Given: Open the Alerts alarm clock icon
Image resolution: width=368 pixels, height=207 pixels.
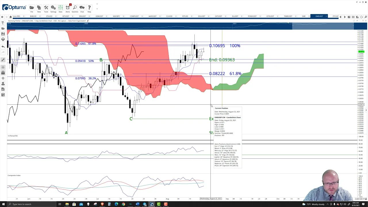Looking at the screenshot, I should pyautogui.click(x=68, y=7).
